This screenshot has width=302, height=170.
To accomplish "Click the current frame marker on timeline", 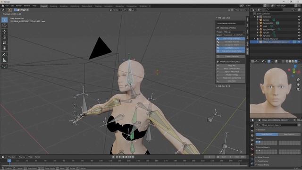I will (9, 161).
